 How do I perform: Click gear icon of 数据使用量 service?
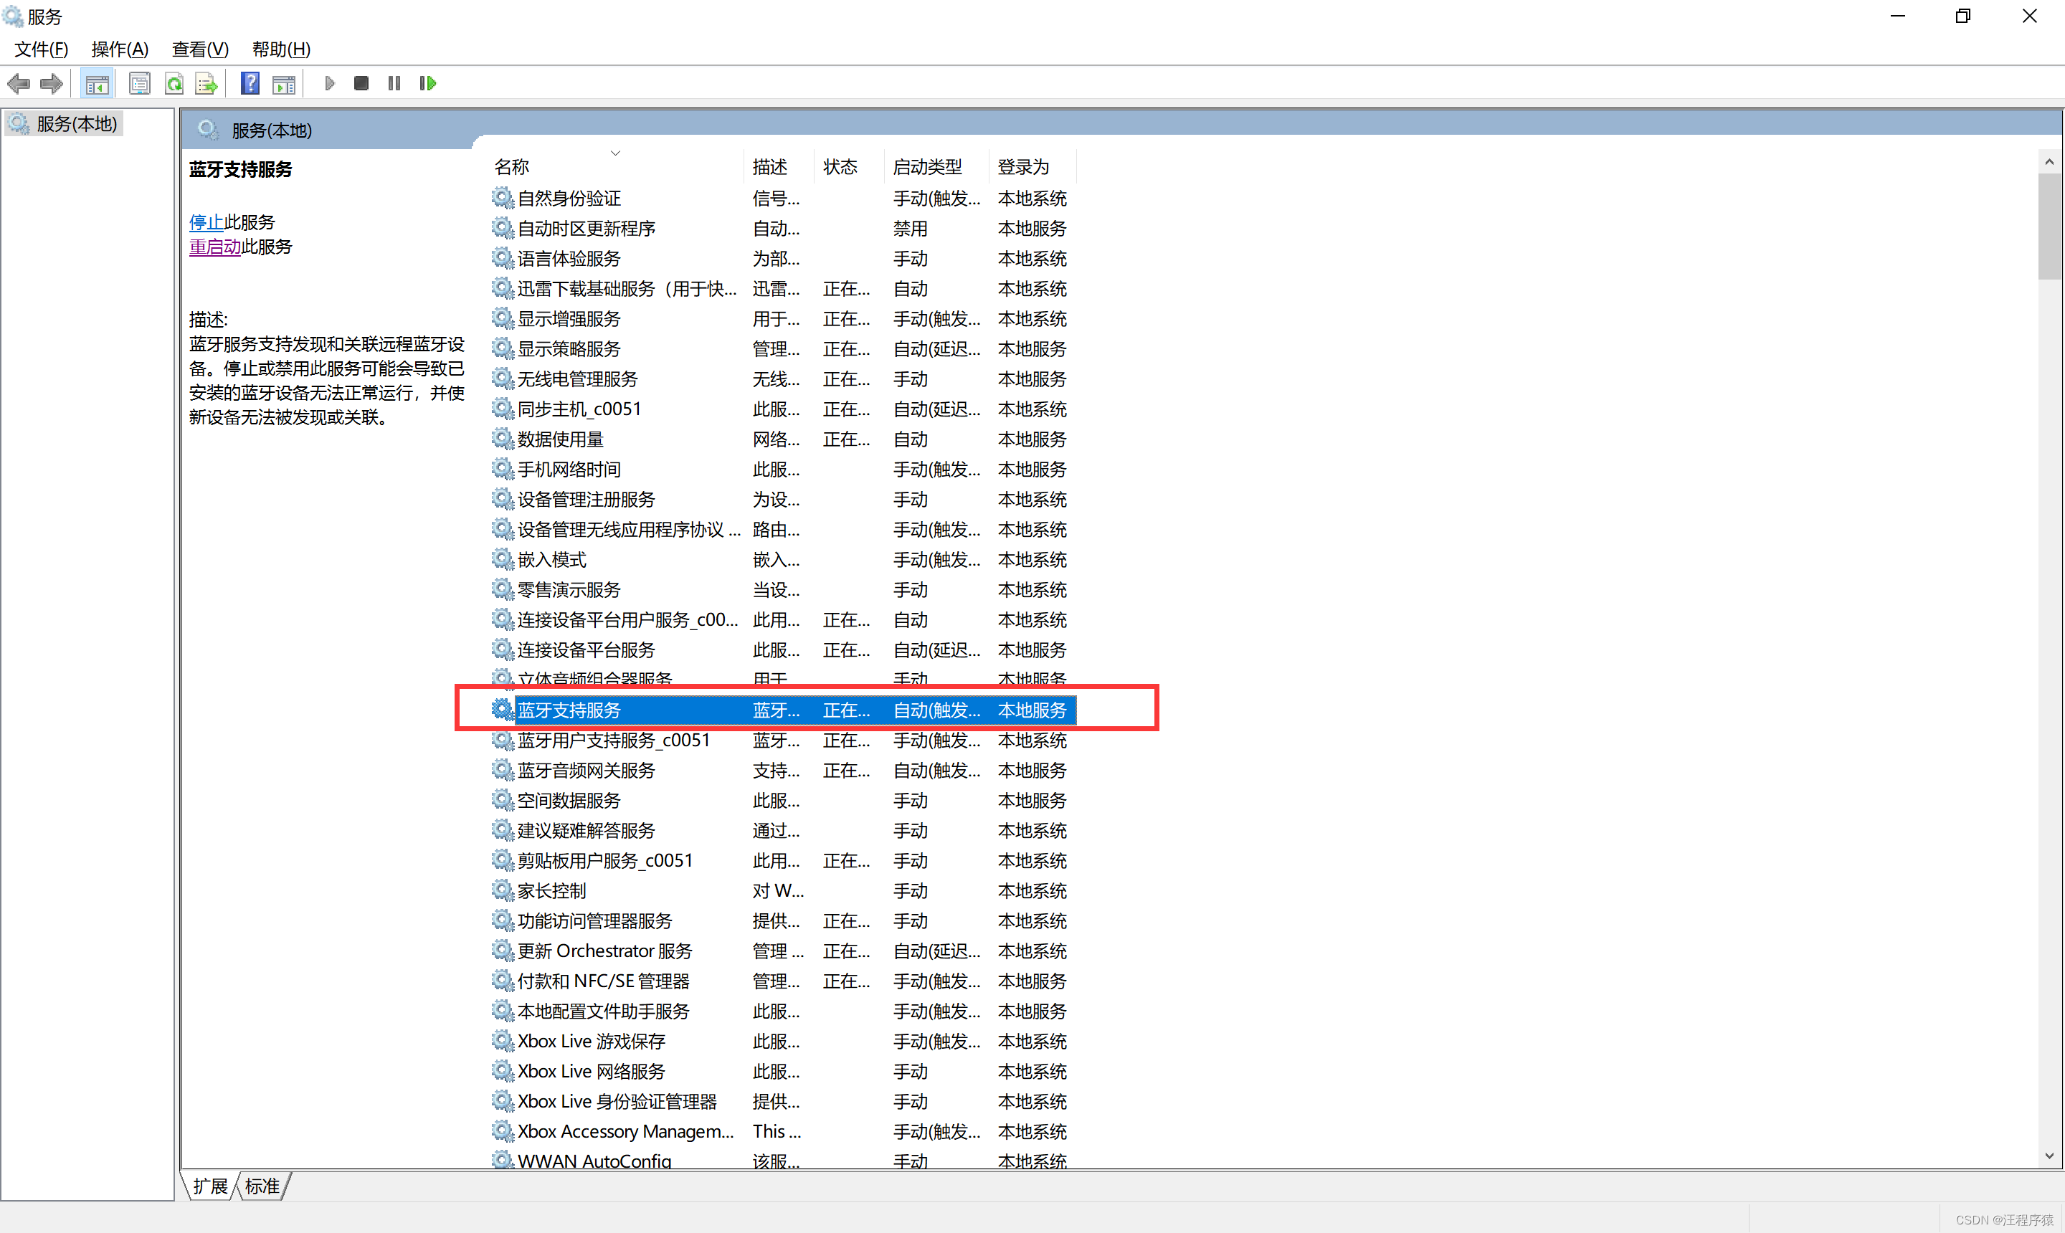(x=502, y=439)
